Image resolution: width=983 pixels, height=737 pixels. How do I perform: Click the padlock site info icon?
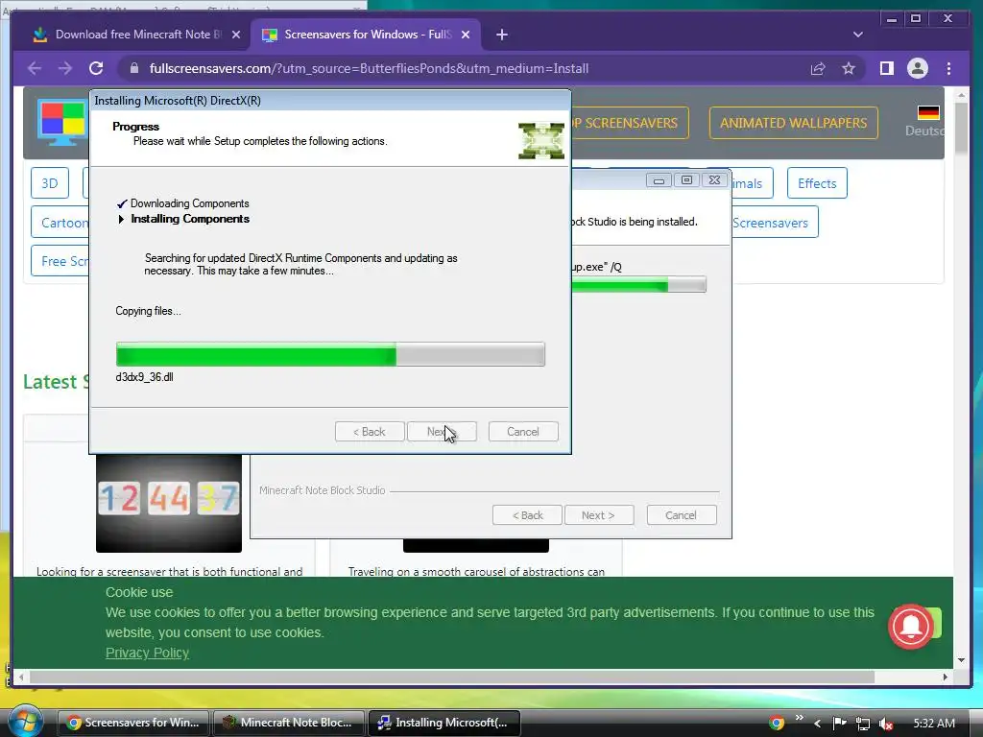(x=134, y=68)
